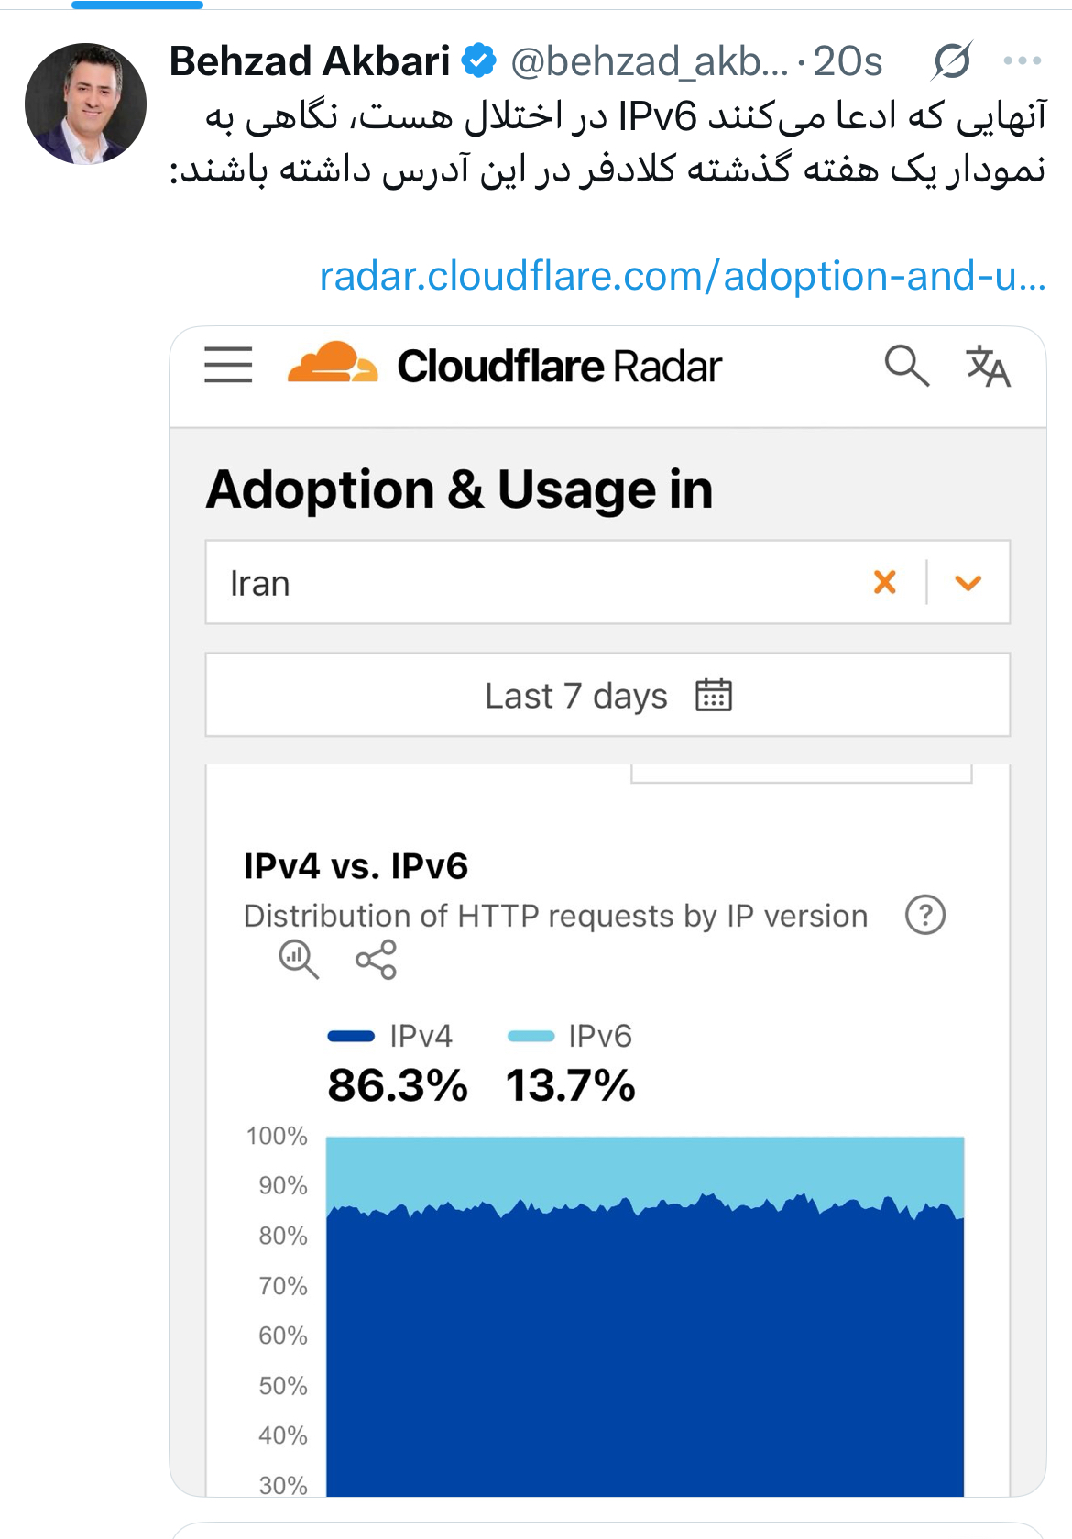This screenshot has height=1539, width=1072.
Task: Open tweet more options ellipsis
Action: tap(1022, 61)
